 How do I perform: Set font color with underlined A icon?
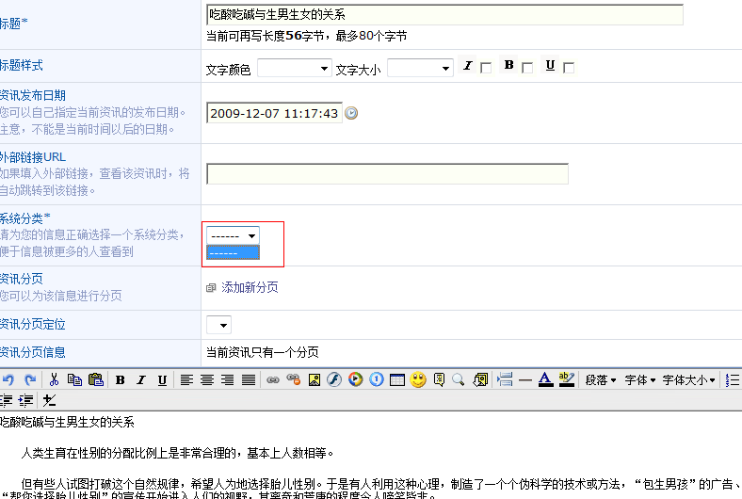click(545, 379)
